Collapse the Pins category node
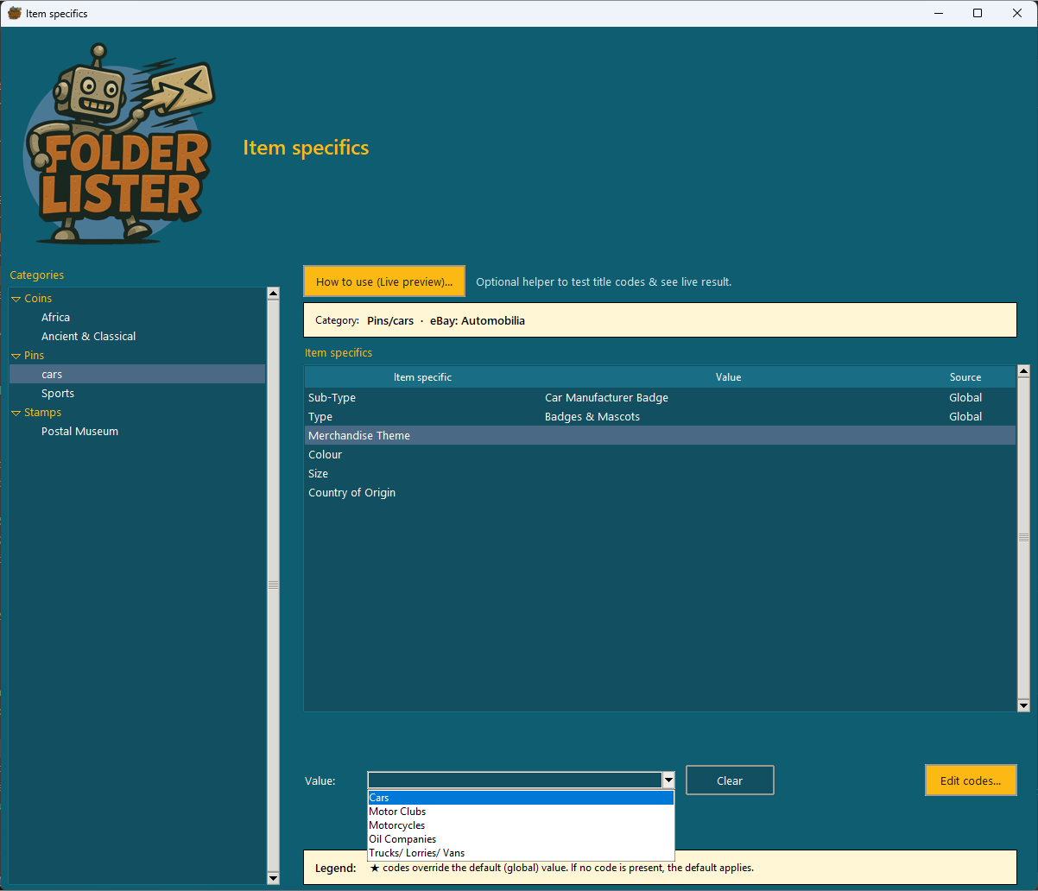1038x891 pixels. point(16,356)
